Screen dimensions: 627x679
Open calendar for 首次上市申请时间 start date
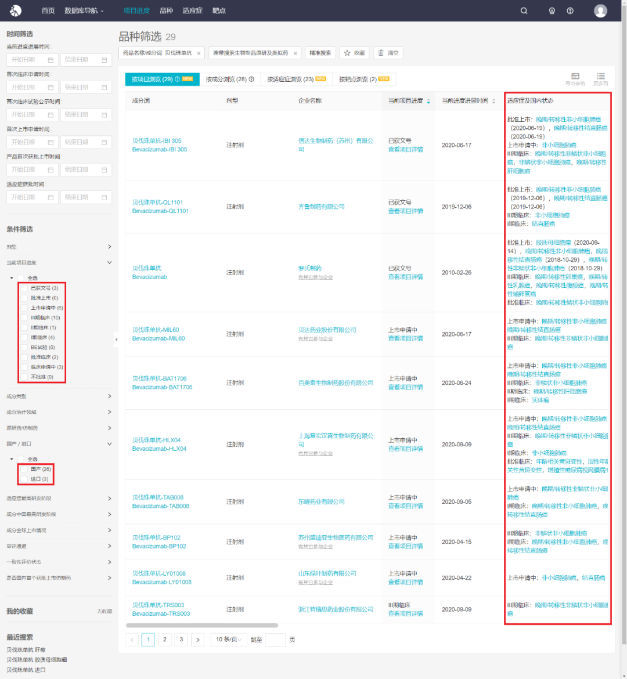coord(51,142)
